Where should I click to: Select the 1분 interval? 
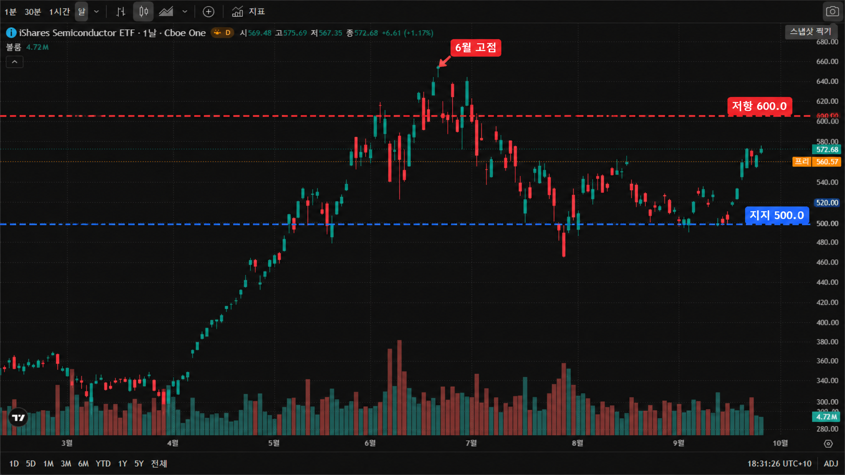point(10,12)
